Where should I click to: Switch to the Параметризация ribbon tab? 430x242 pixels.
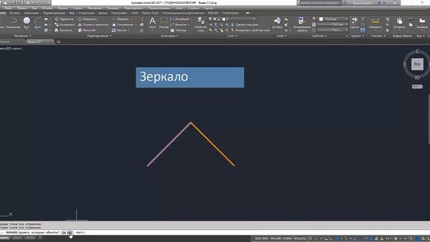54,13
